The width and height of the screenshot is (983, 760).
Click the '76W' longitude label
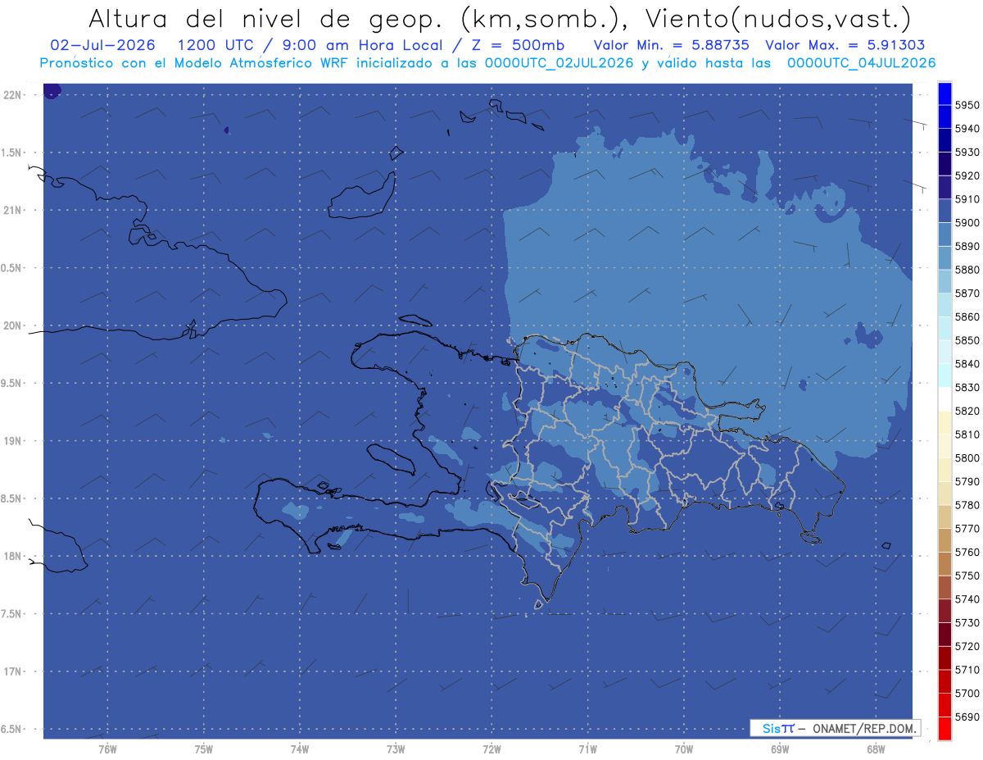pos(107,749)
